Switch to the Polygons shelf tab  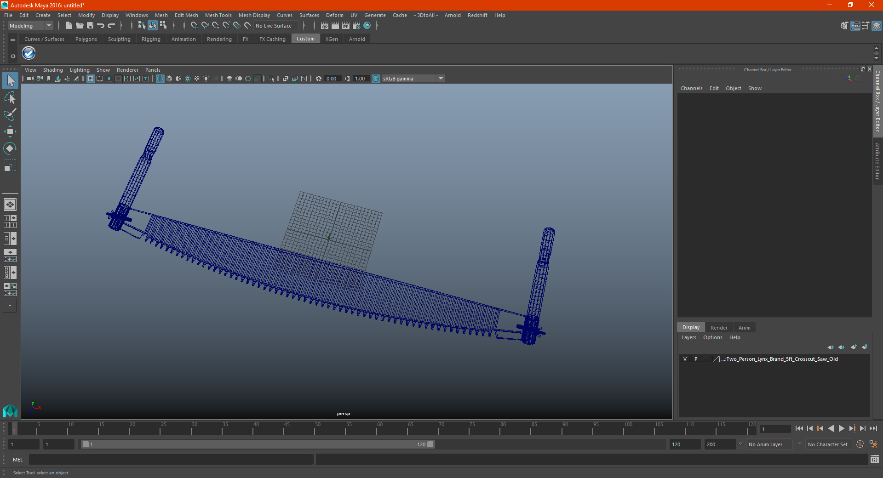click(x=86, y=39)
